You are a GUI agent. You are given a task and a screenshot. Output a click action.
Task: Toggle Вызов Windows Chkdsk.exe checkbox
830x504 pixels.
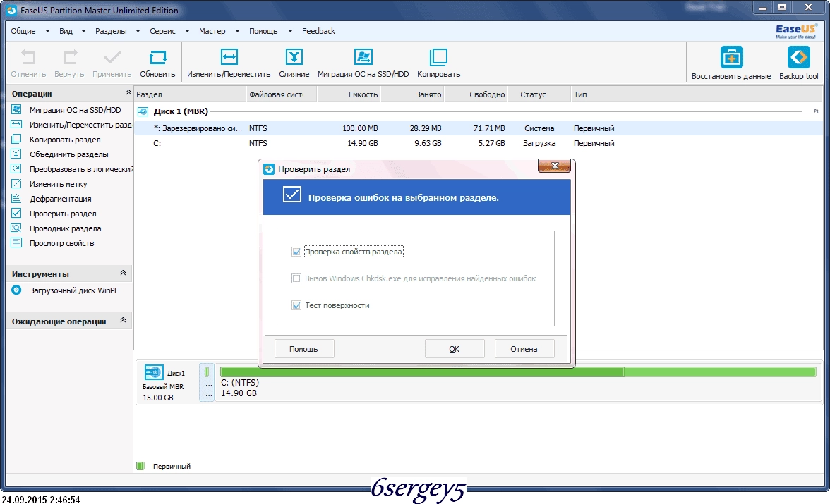pos(296,278)
